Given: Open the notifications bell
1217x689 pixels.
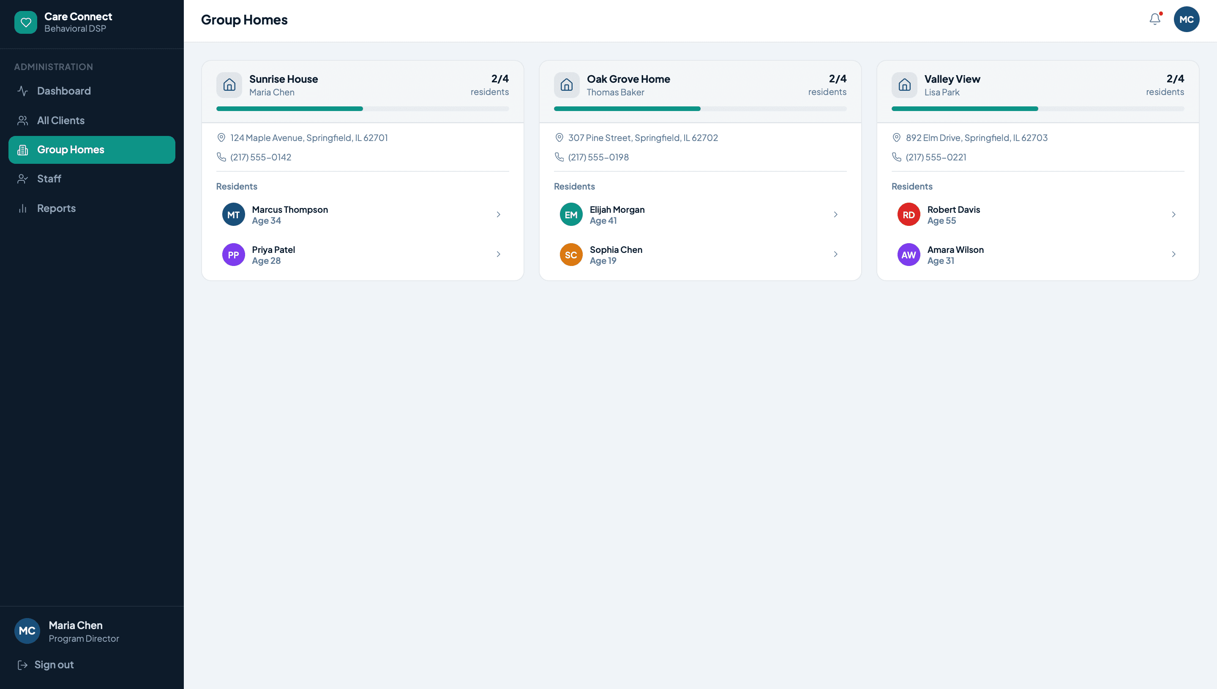Looking at the screenshot, I should [x=1155, y=19].
